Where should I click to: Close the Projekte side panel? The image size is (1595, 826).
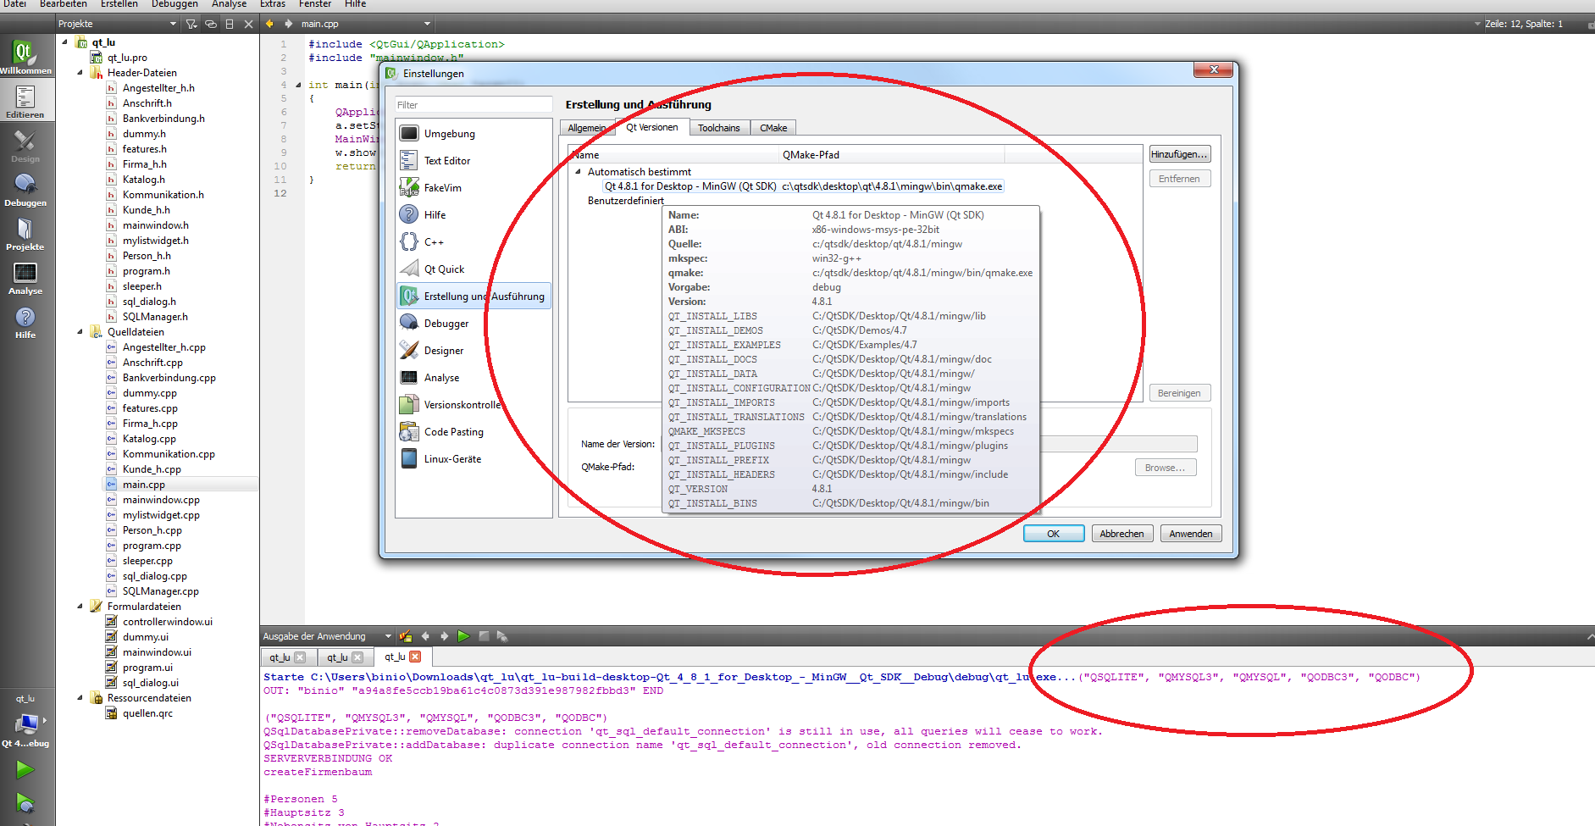pyautogui.click(x=248, y=24)
